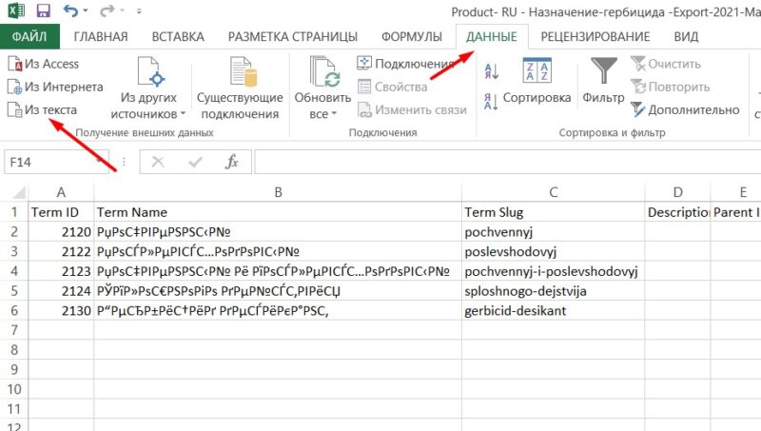Click the Обновить все refresh icon
The image size is (761, 431).
(x=322, y=73)
